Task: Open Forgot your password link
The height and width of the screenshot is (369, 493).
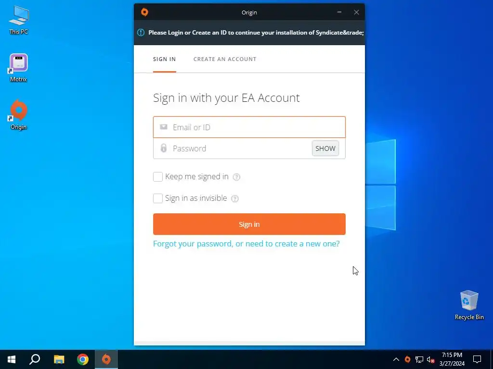Action: tap(246, 244)
